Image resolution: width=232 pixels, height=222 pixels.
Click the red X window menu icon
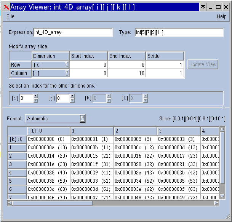(x=6, y=7)
